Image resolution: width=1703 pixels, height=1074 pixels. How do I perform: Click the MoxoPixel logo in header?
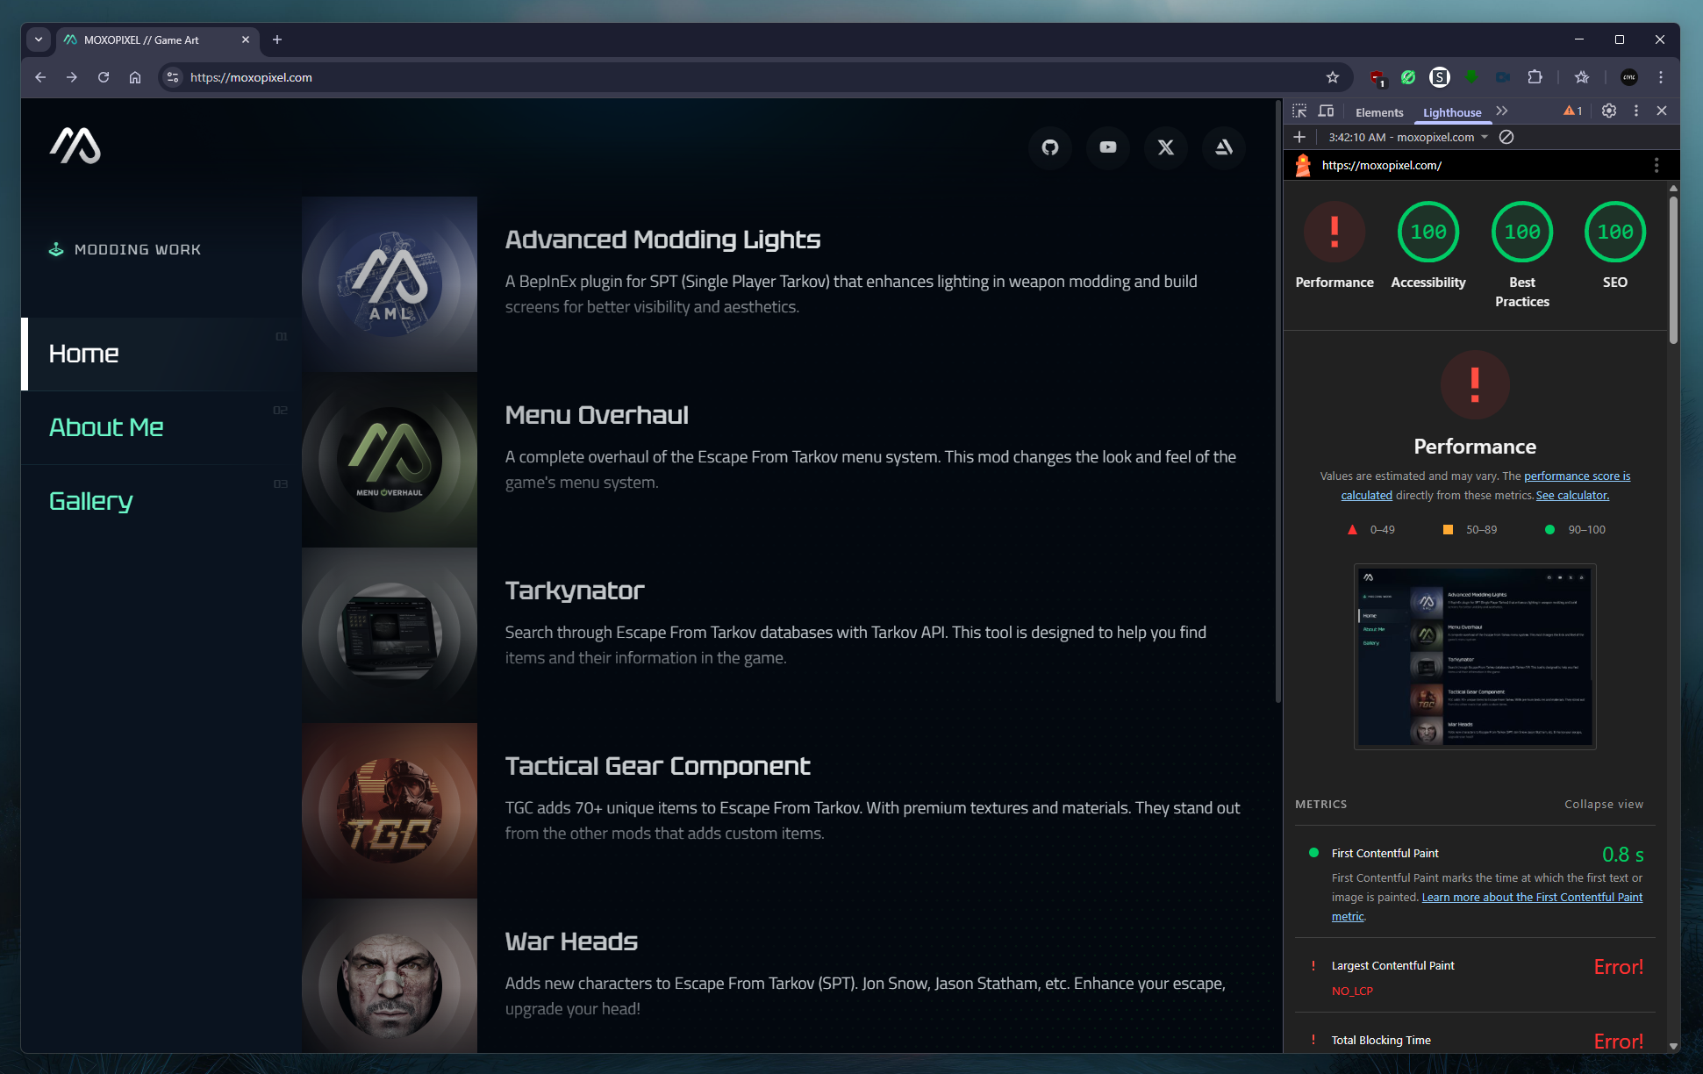tap(75, 146)
